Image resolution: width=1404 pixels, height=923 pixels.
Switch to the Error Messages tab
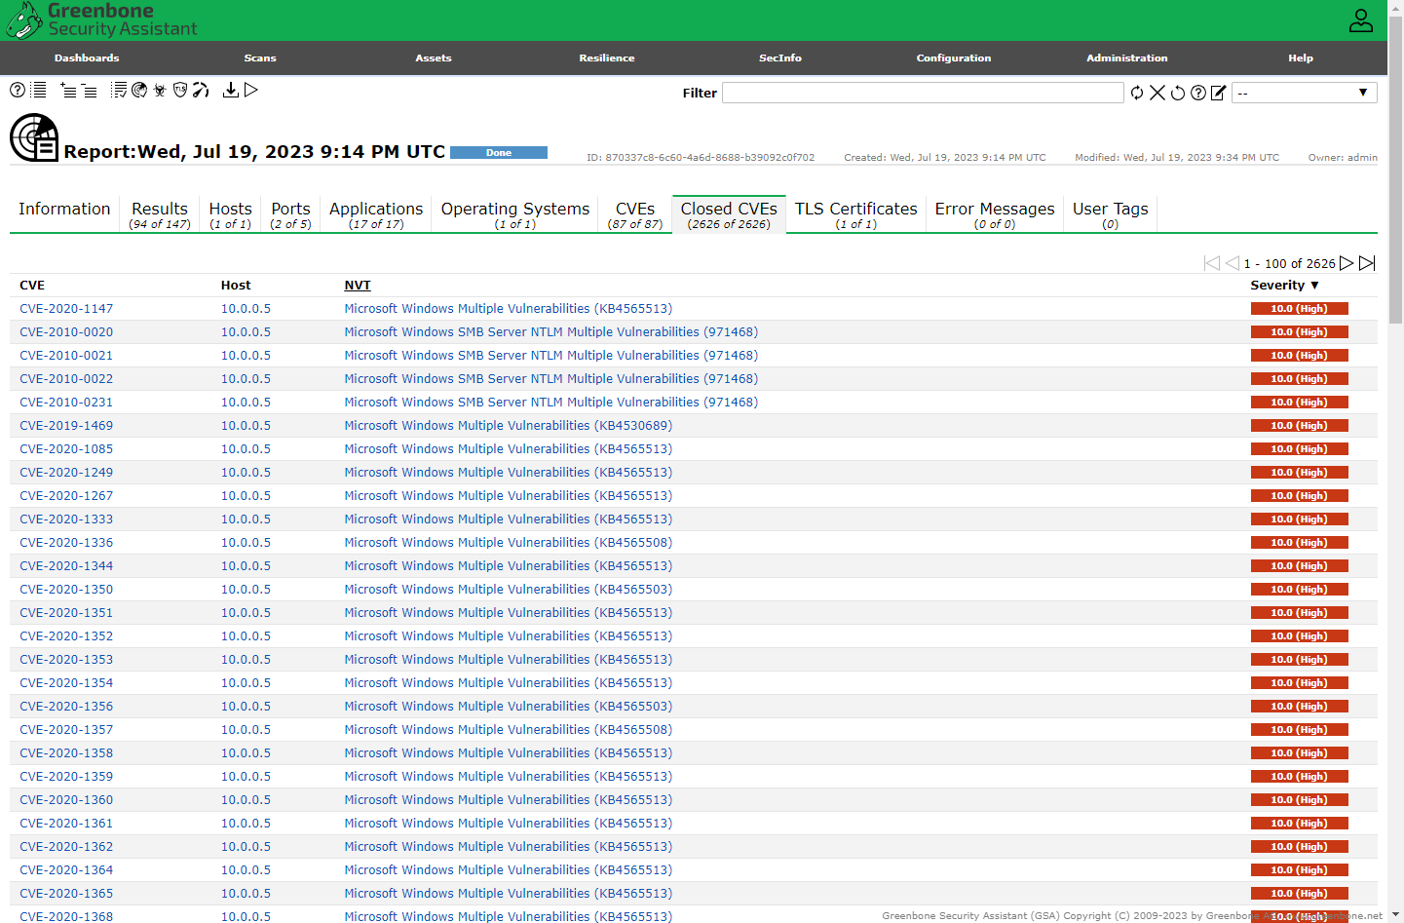[x=995, y=214]
